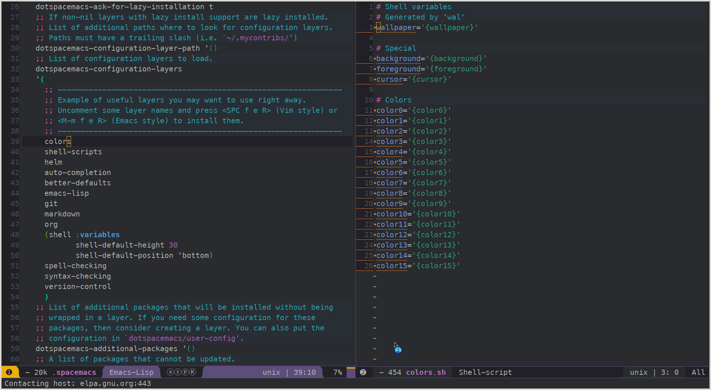Click the window number 1 indicator
This screenshot has height=390, width=711.
point(9,372)
